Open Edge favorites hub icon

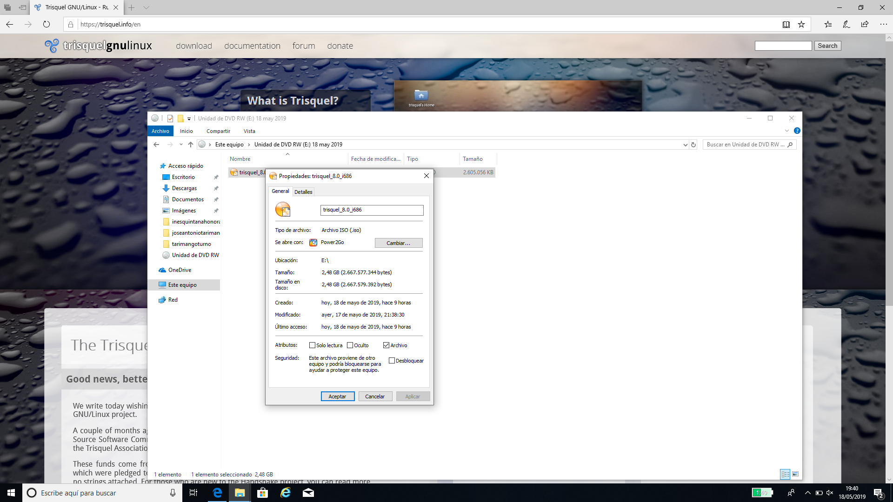pyautogui.click(x=828, y=24)
